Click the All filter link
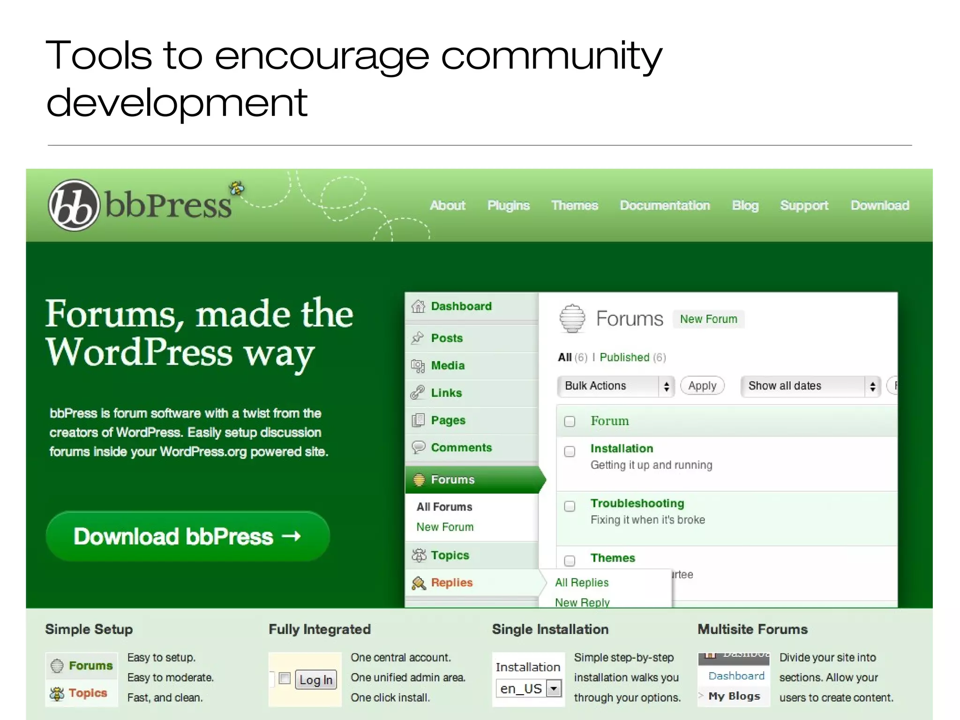 click(x=564, y=357)
